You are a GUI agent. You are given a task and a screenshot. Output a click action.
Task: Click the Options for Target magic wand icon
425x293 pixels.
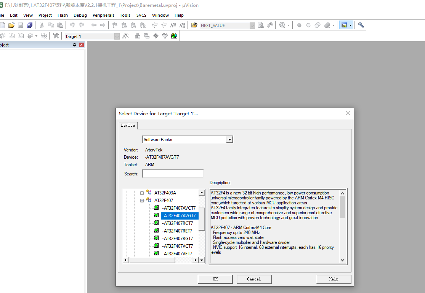tap(125, 36)
